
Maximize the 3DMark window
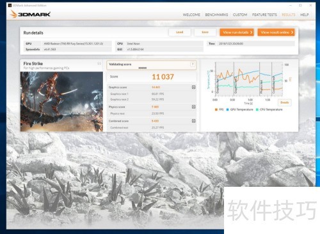click(x=300, y=5)
